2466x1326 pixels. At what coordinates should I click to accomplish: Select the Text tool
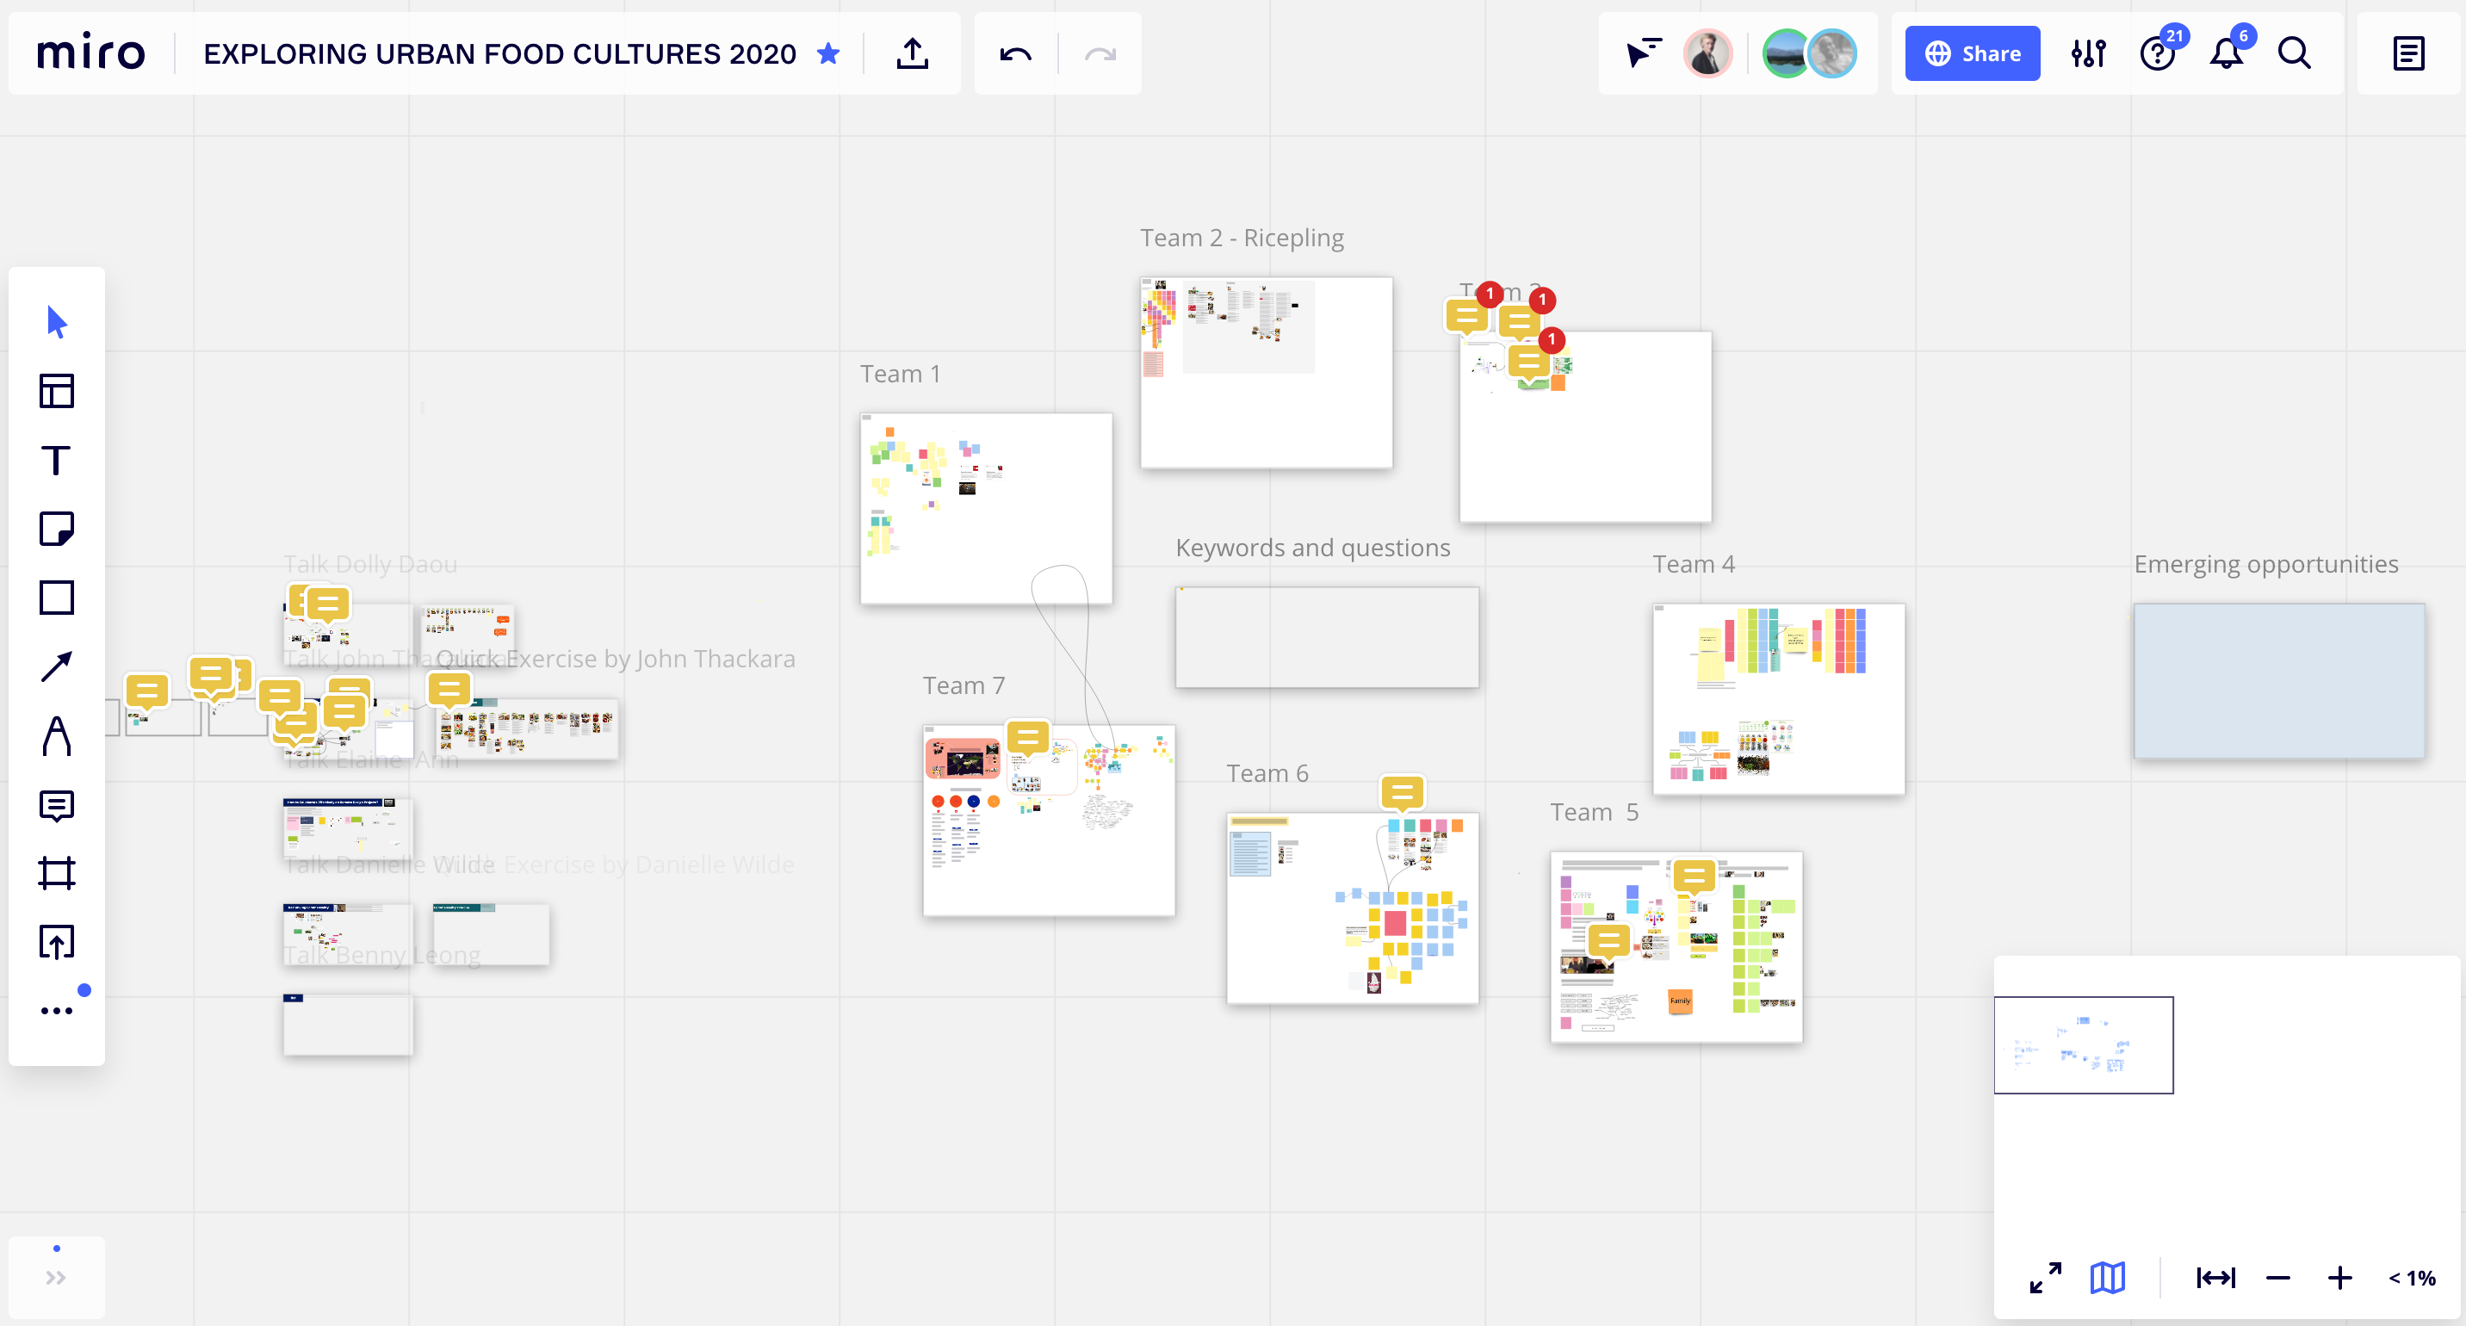(x=57, y=461)
